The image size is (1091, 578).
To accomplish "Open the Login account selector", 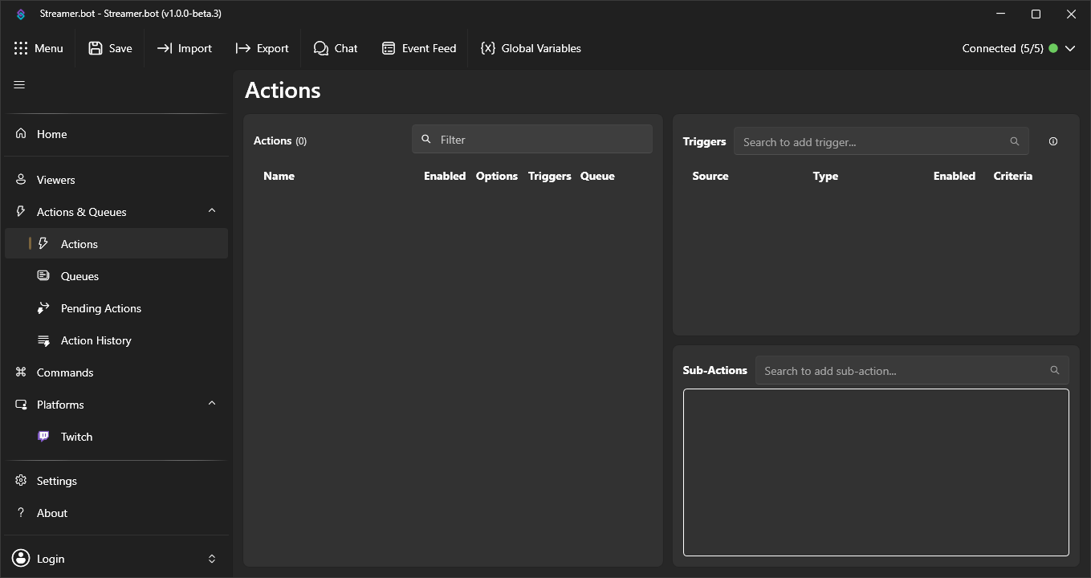I will click(116, 559).
